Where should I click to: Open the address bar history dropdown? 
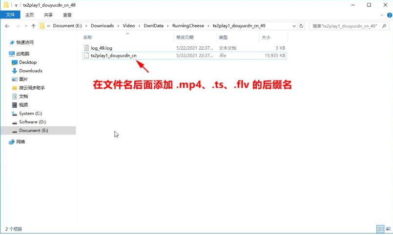(x=294, y=26)
